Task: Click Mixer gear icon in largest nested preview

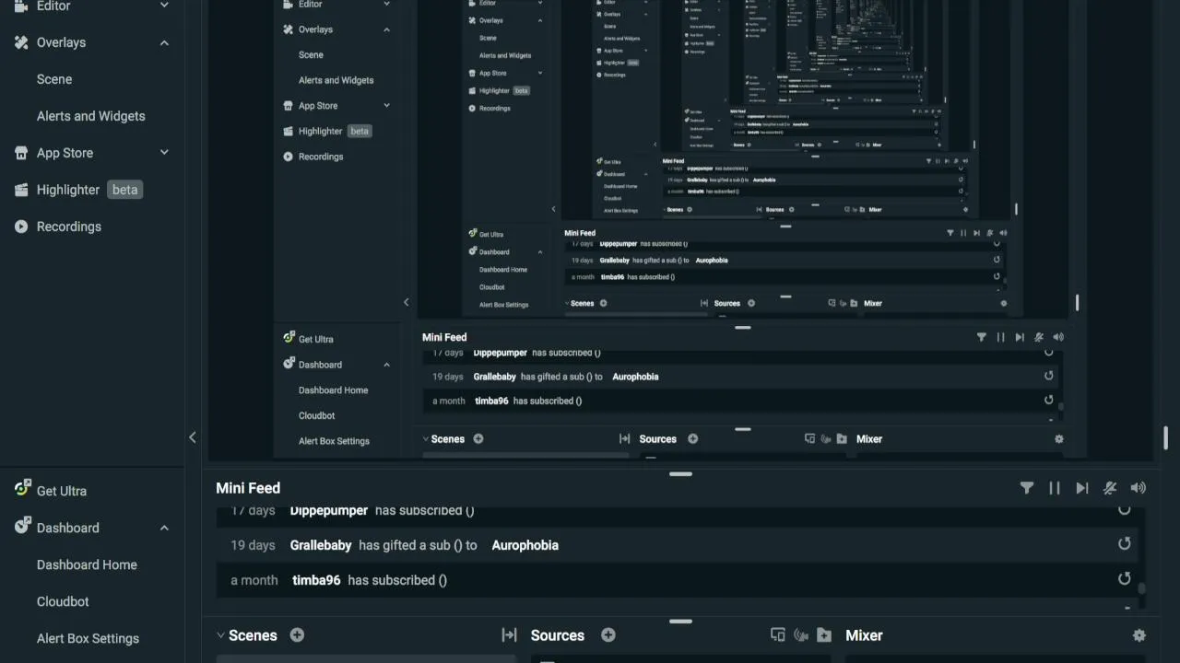Action: (1059, 439)
